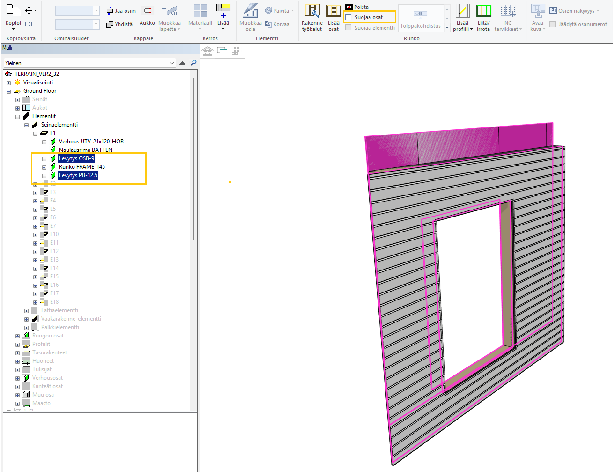
Task: Click the Lisää kerros icon
Action: 223,11
